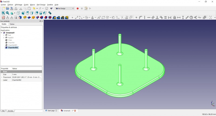The image size is (216, 116).
Task: Open the Part Design workbench dropdown
Action: click(65, 8)
